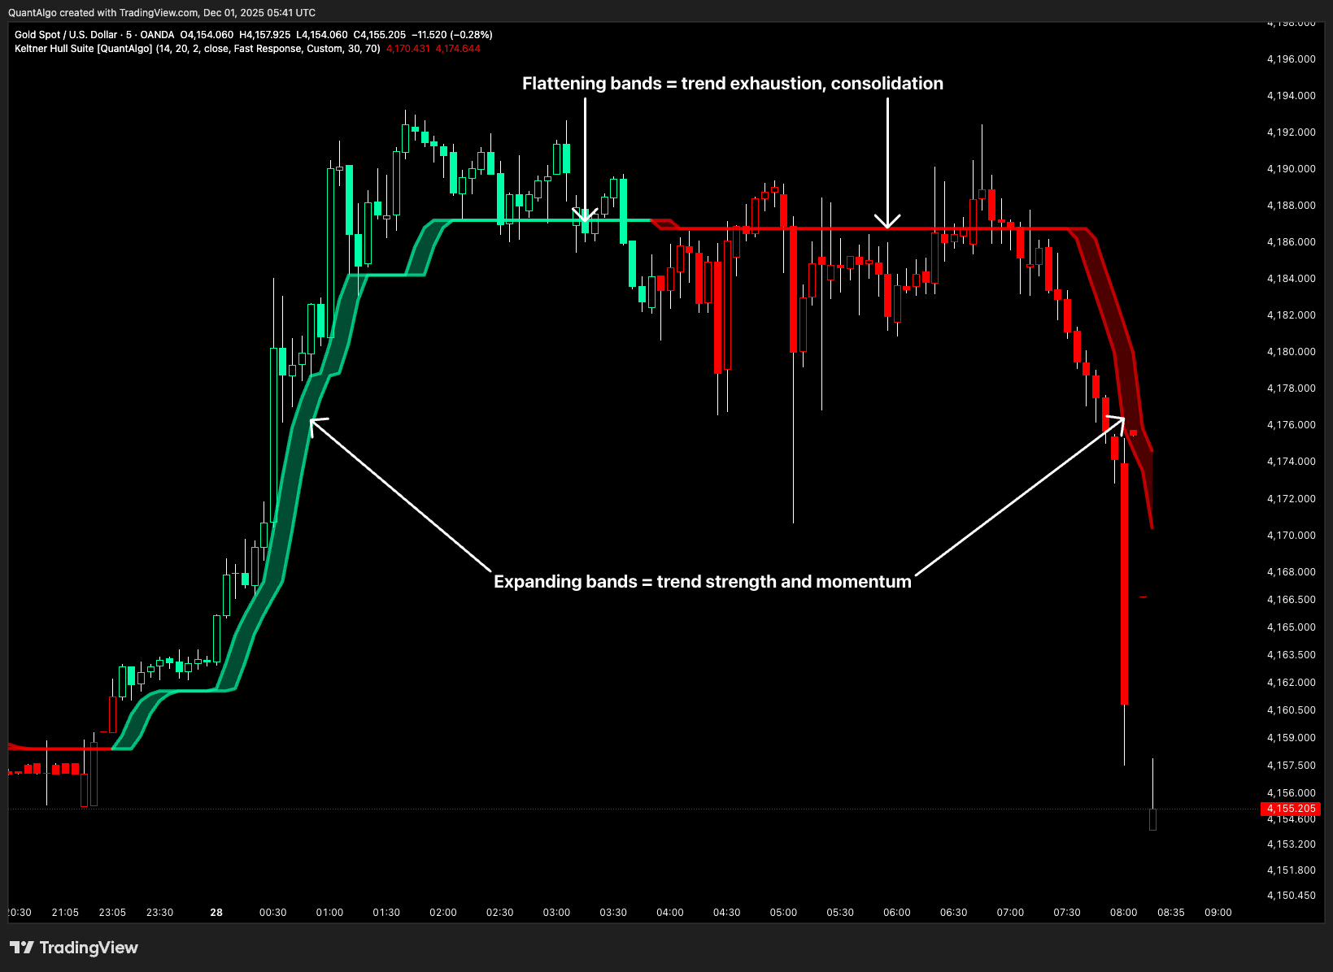
Task: Click the high value H4,157.925
Action: (x=265, y=35)
